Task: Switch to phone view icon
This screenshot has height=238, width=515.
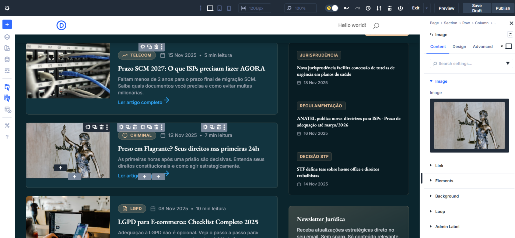Action: pyautogui.click(x=229, y=8)
